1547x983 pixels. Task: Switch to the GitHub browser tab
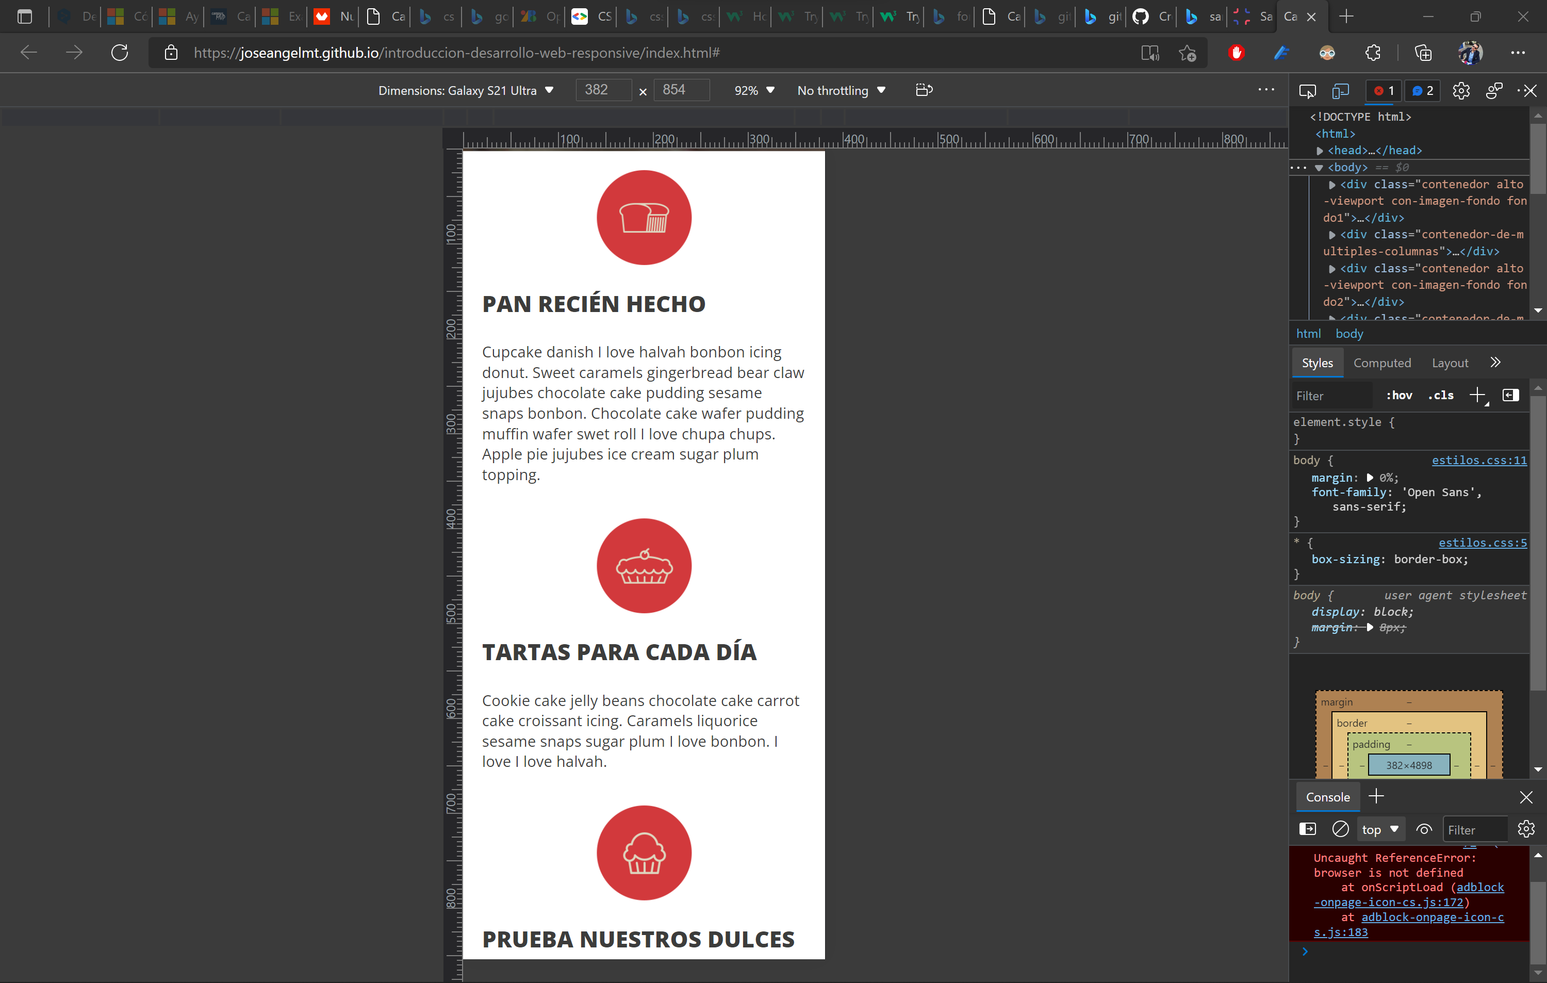coord(1151,16)
